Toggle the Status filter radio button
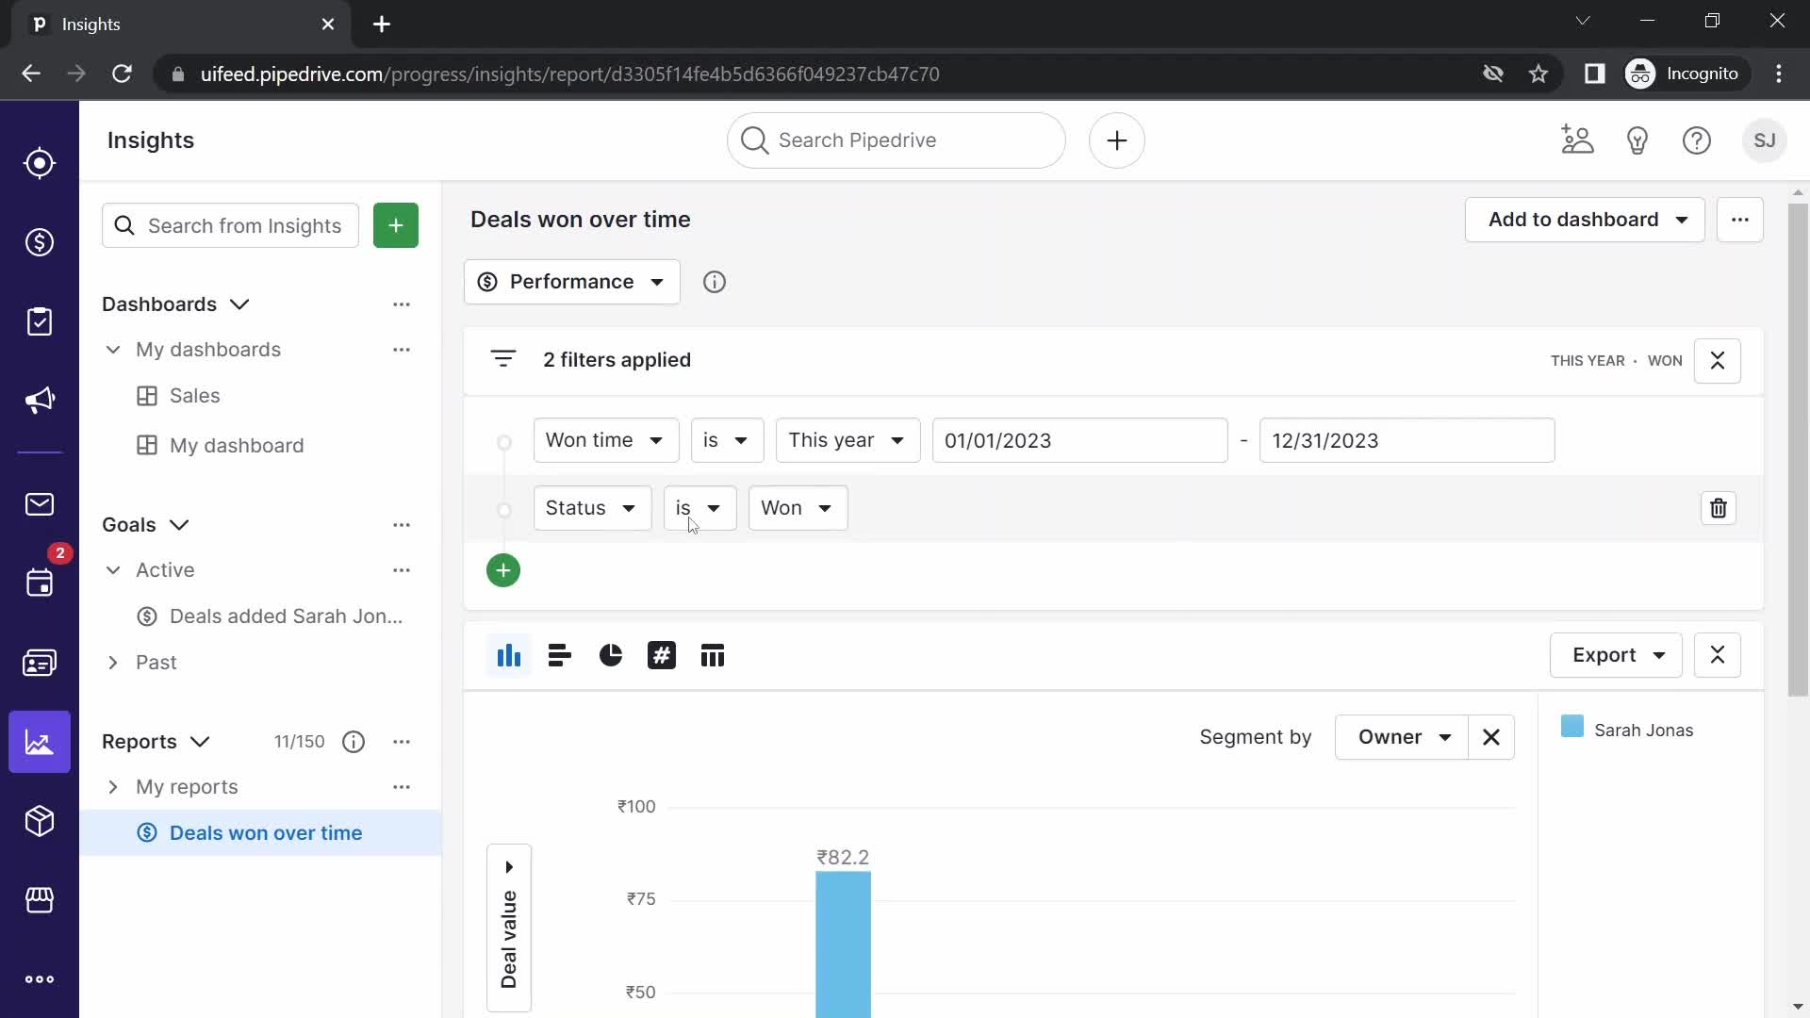The height and width of the screenshot is (1018, 1810). click(506, 507)
